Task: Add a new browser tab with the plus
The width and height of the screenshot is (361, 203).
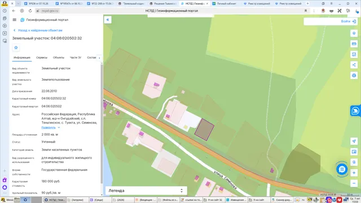Action: (x=307, y=4)
